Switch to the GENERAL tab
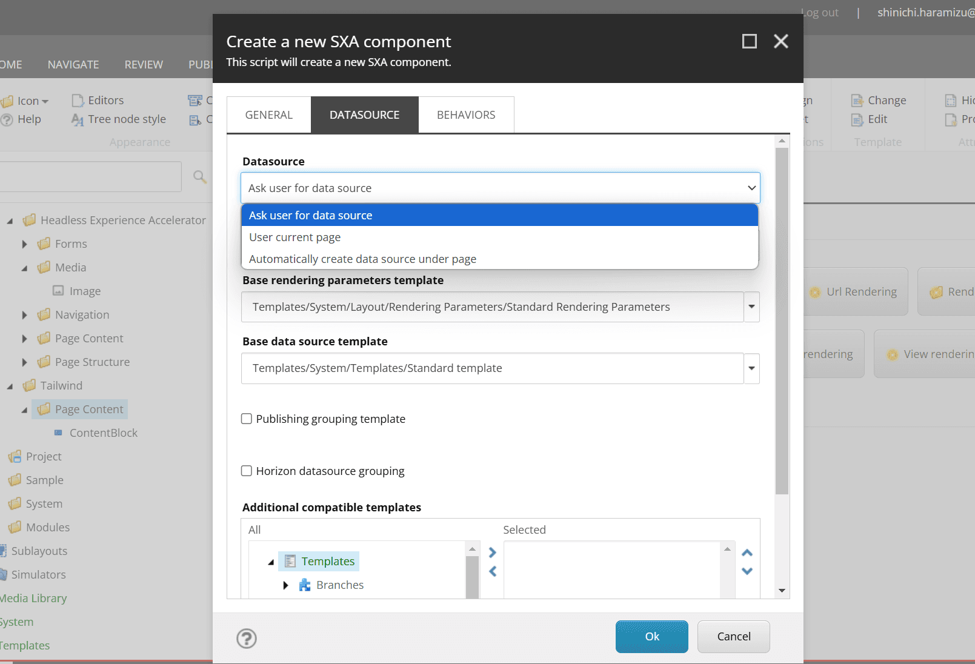The image size is (975, 664). 269,115
